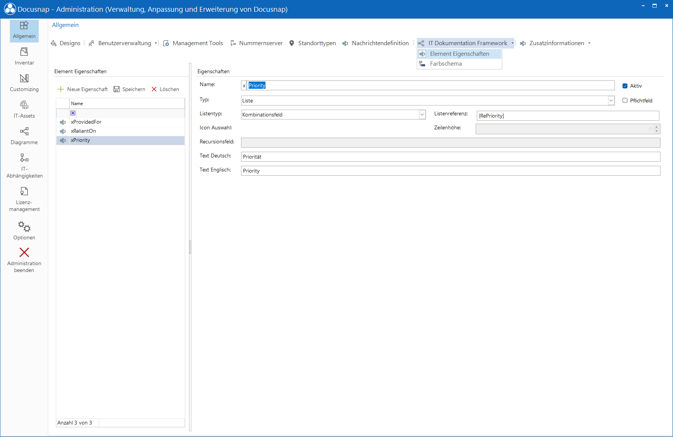Click the plus icon for Neue Eigenschaft
The width and height of the screenshot is (673, 437).
click(x=60, y=89)
